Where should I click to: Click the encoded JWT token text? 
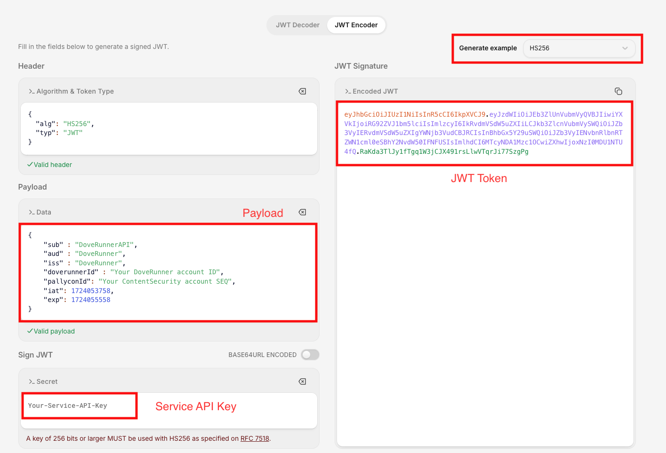point(483,133)
